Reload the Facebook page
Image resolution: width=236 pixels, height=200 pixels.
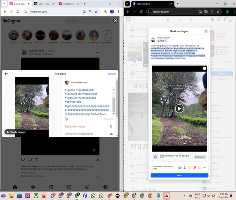point(141,12)
